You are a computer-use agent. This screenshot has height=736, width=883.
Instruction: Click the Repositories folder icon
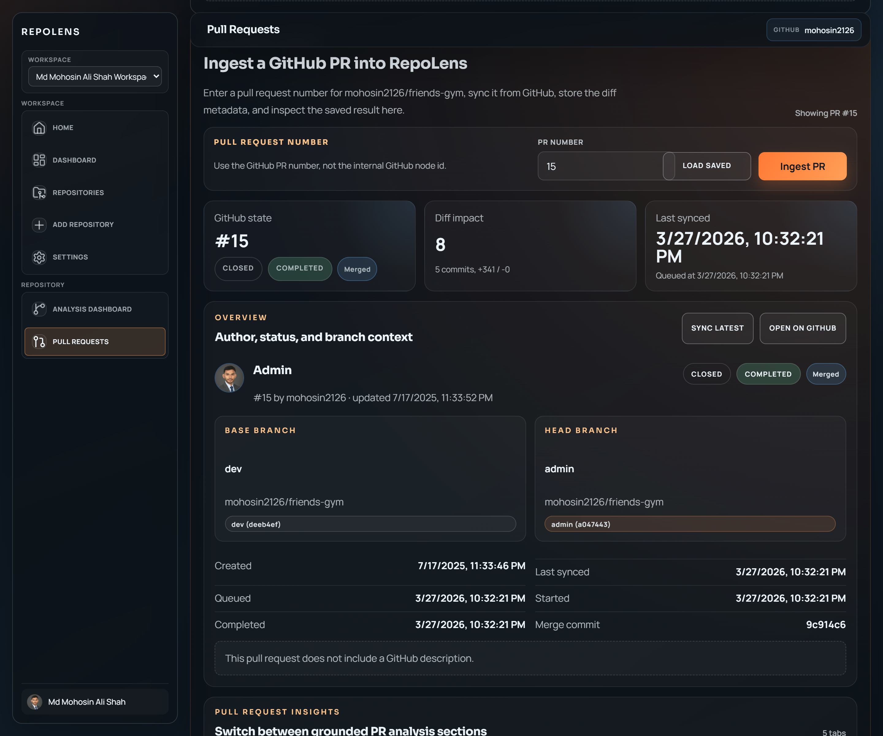coord(39,193)
